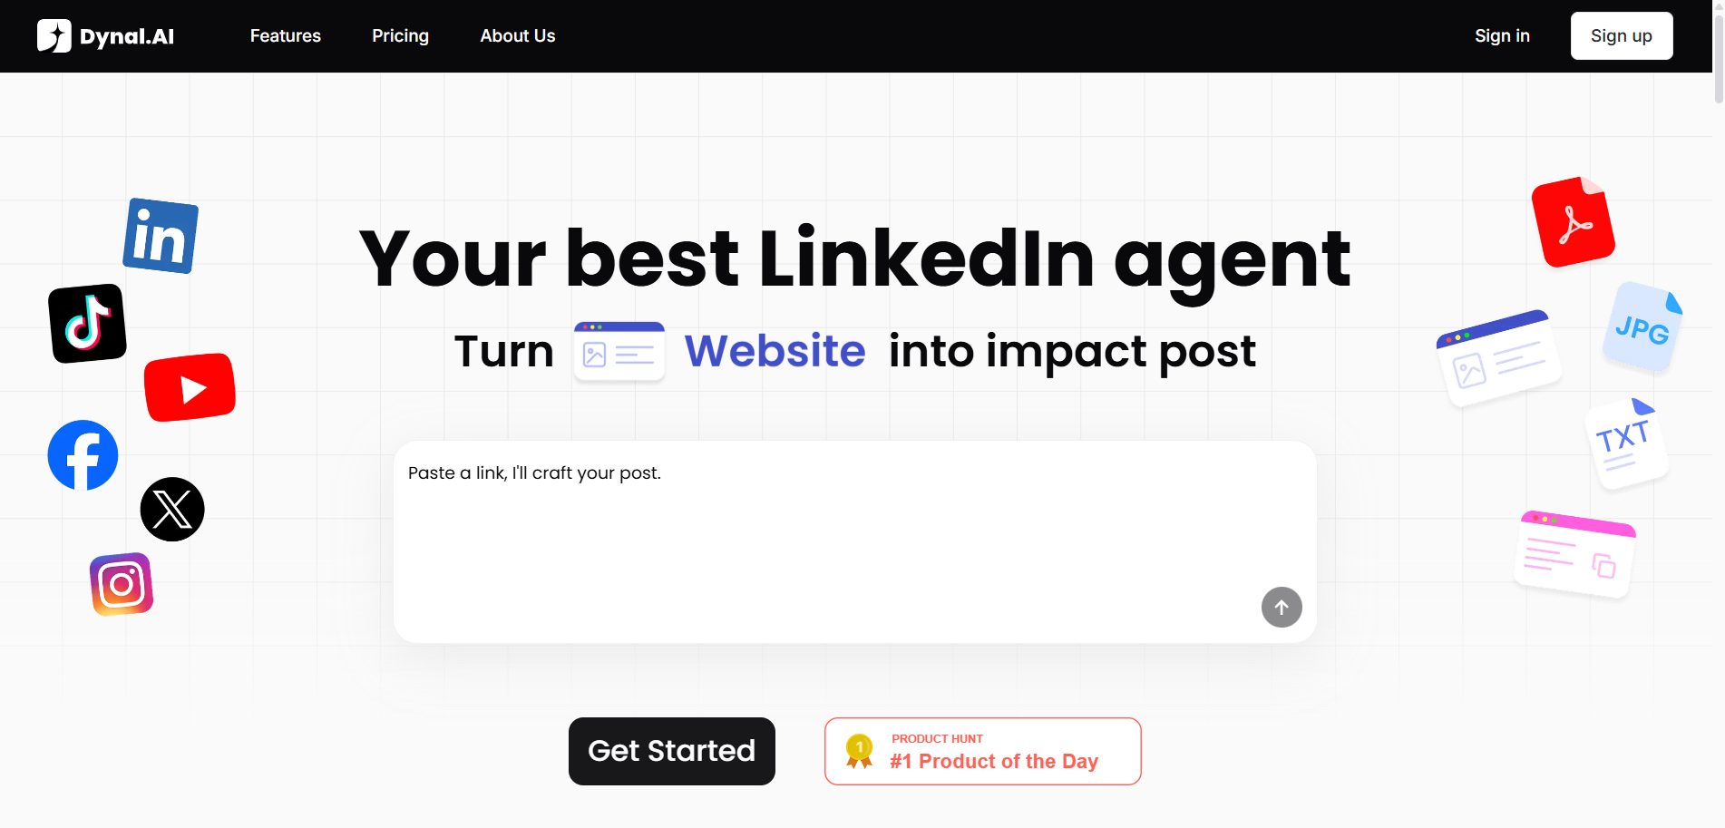Click the Facebook icon

pyautogui.click(x=83, y=454)
